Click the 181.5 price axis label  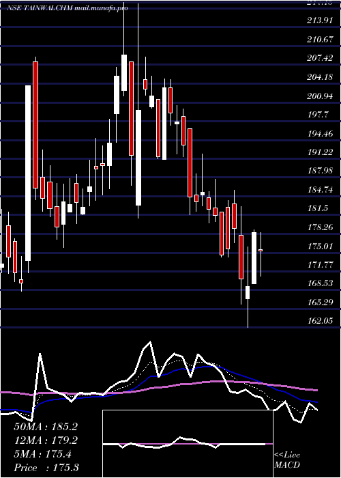pyautogui.click(x=318, y=208)
